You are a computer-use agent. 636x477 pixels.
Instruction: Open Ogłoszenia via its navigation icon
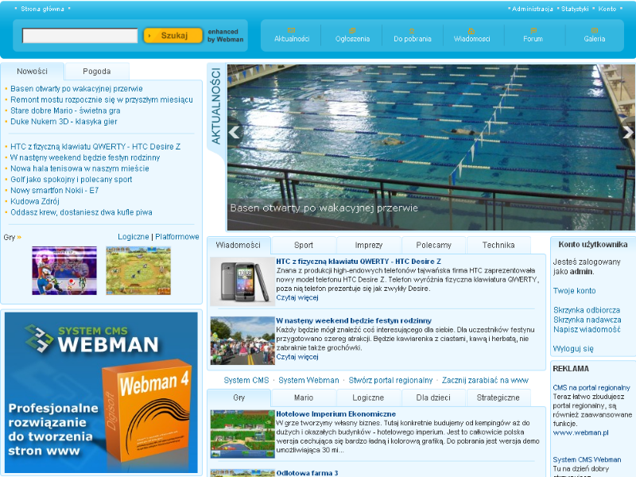[x=352, y=30]
